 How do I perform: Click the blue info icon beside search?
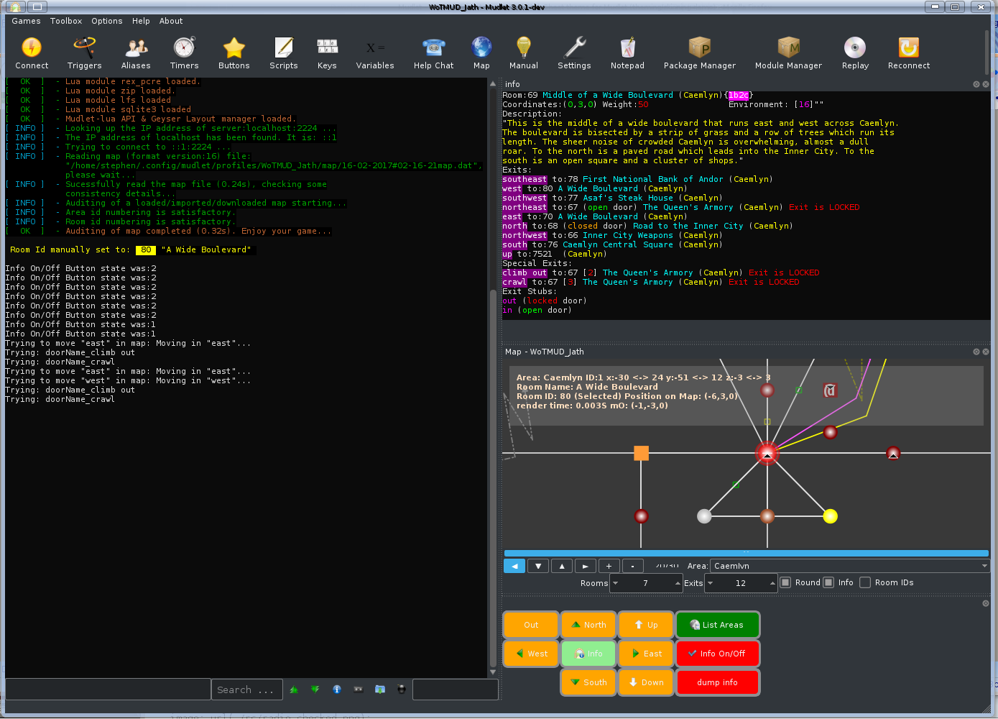(337, 690)
